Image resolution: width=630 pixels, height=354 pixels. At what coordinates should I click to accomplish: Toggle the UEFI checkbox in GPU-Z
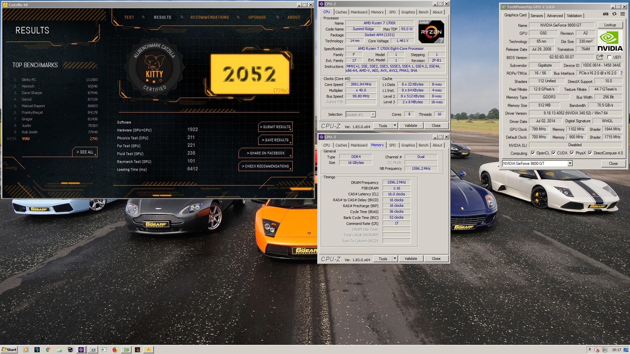click(x=609, y=57)
